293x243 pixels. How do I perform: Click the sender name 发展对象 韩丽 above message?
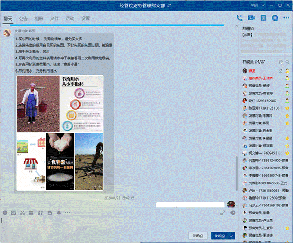click(x=25, y=31)
